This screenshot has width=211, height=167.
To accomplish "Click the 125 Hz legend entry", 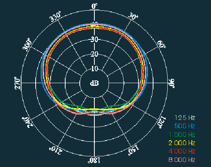I will (x=185, y=118).
